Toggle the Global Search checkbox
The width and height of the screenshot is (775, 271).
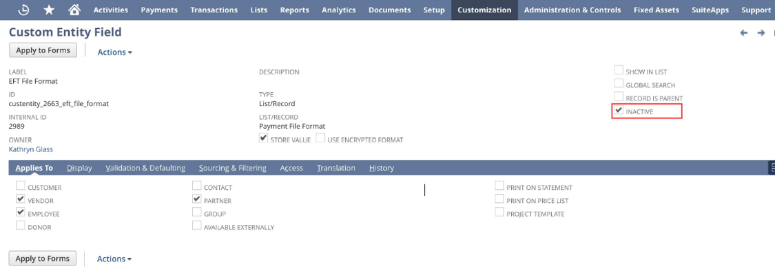pyautogui.click(x=619, y=84)
